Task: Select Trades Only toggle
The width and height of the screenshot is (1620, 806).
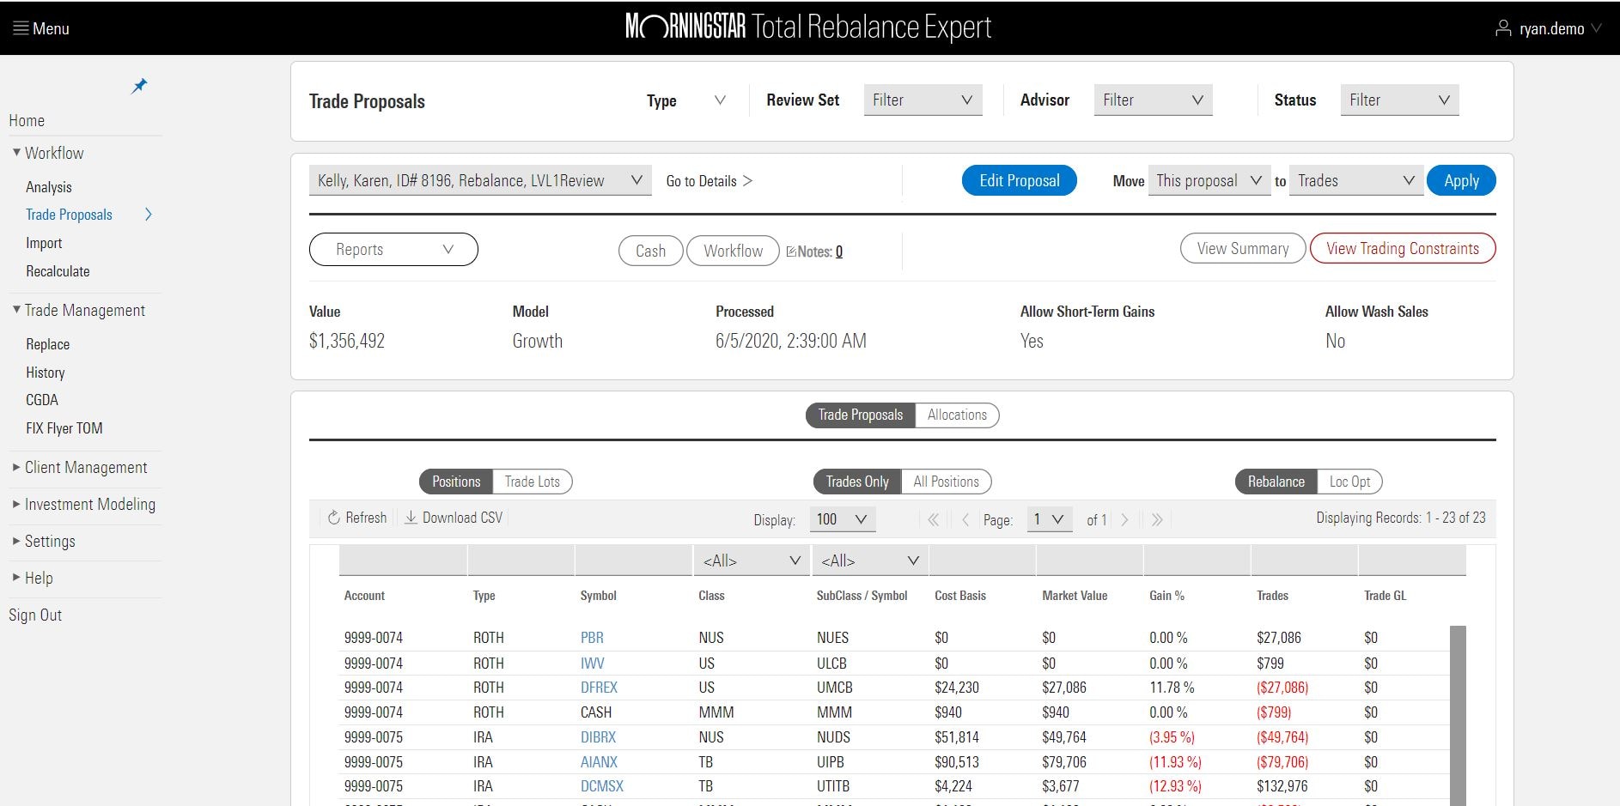Action: (x=857, y=482)
